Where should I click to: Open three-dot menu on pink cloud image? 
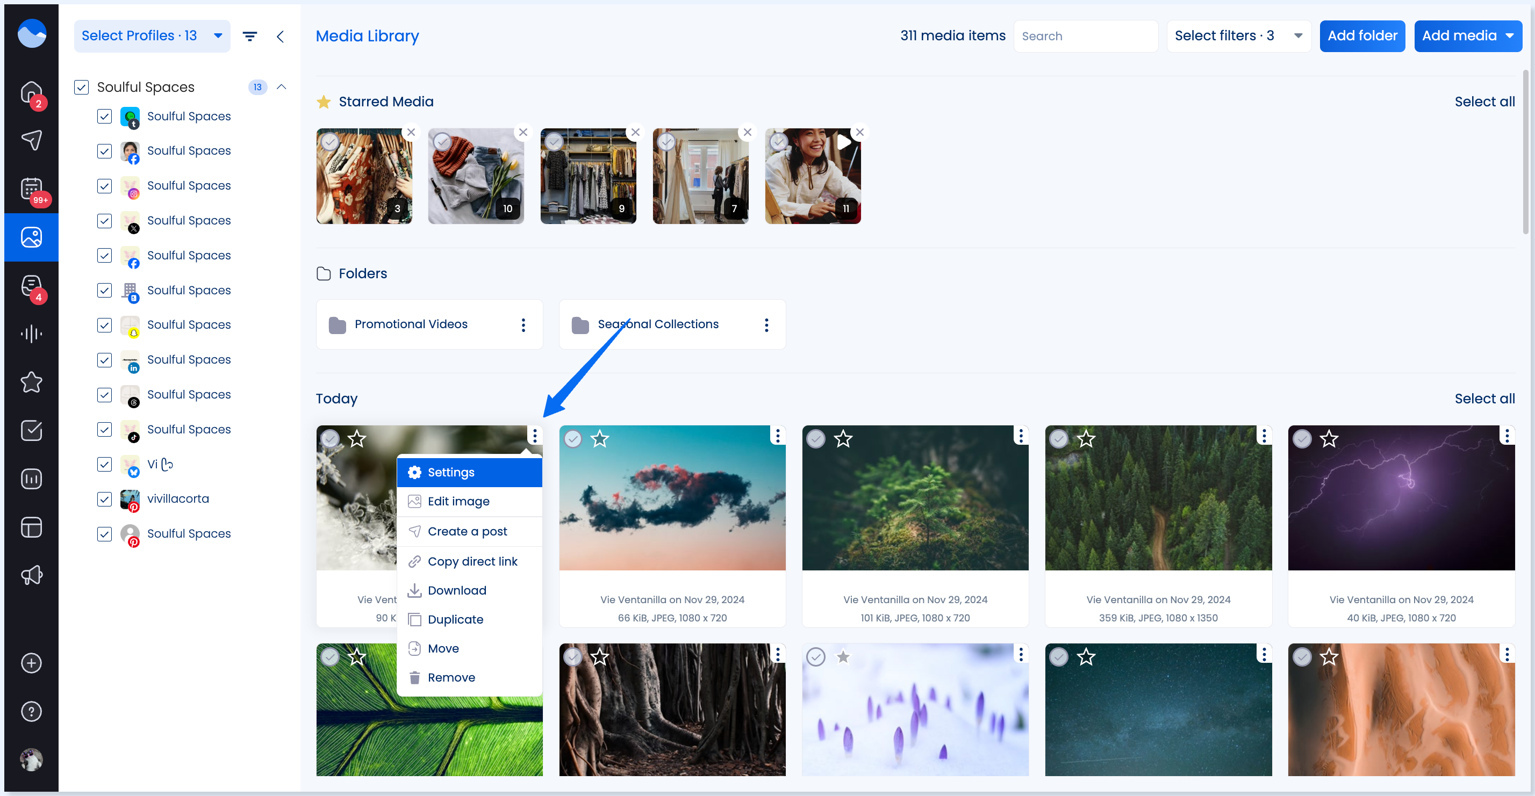pyautogui.click(x=778, y=436)
